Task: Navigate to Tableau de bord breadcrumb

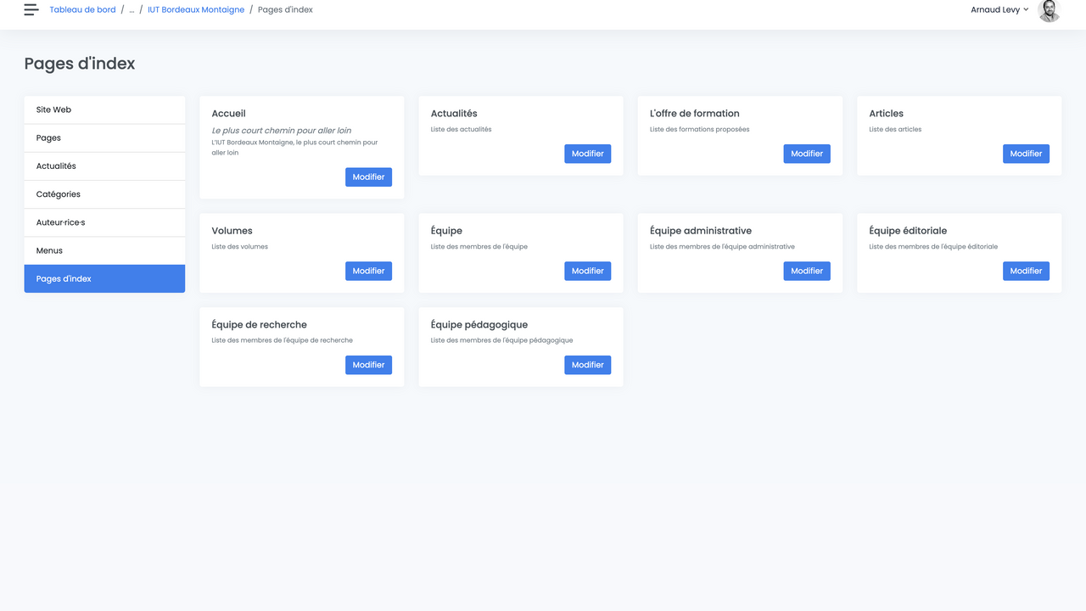Action: [x=82, y=9]
